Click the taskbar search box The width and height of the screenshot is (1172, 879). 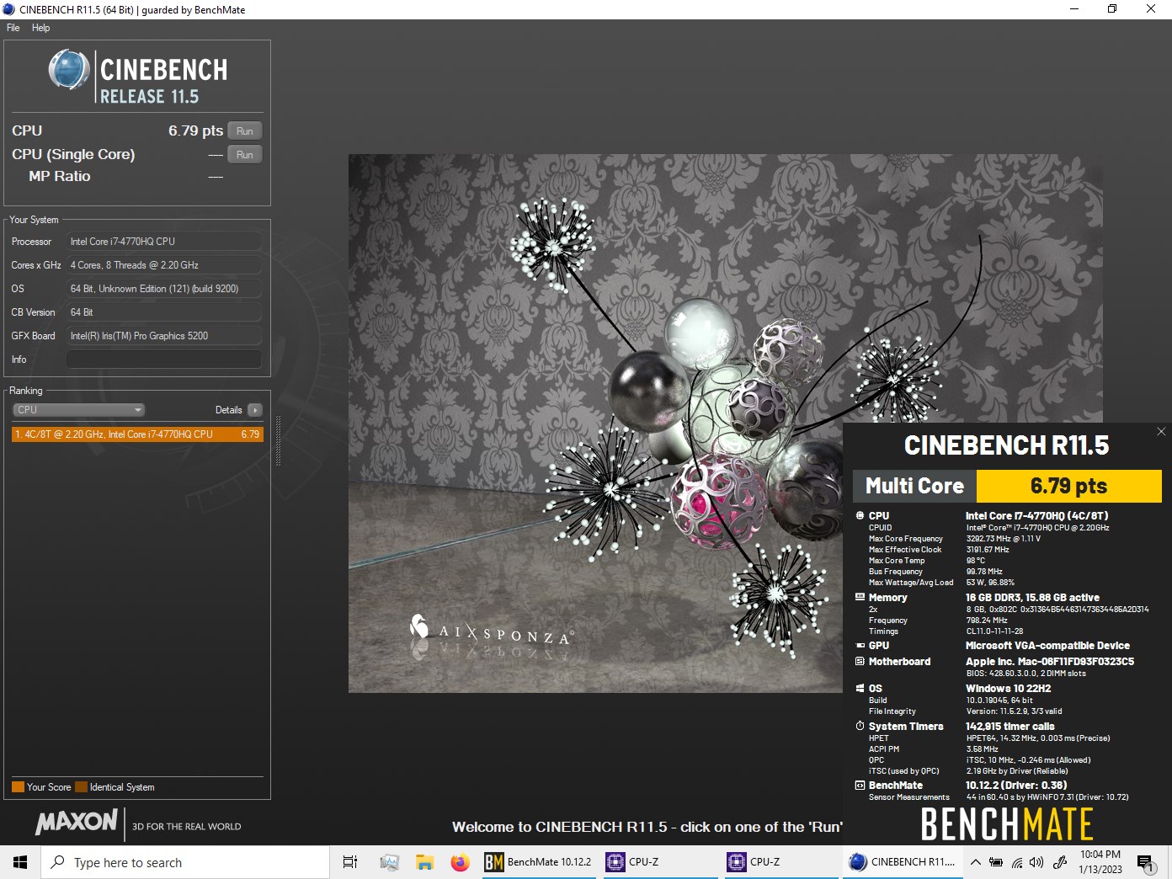pos(185,862)
